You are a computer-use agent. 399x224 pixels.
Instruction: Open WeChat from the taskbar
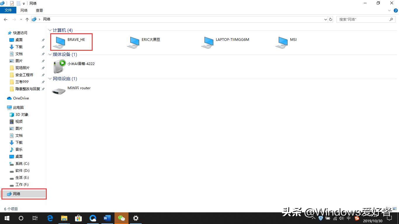(121, 218)
